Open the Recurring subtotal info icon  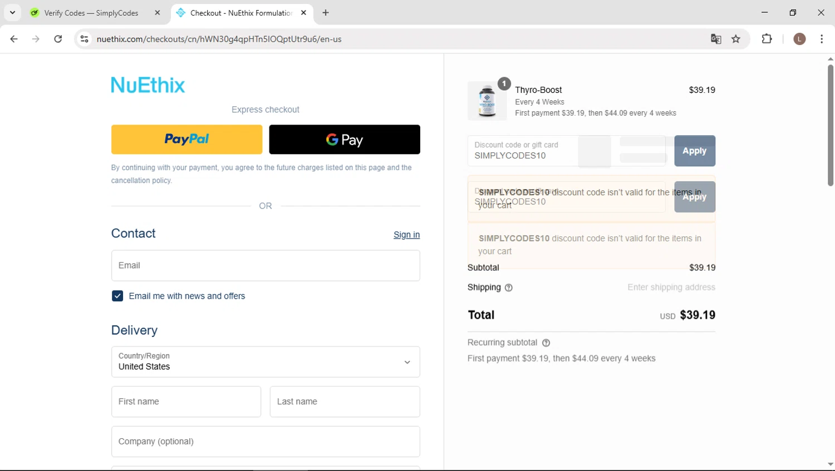(546, 343)
